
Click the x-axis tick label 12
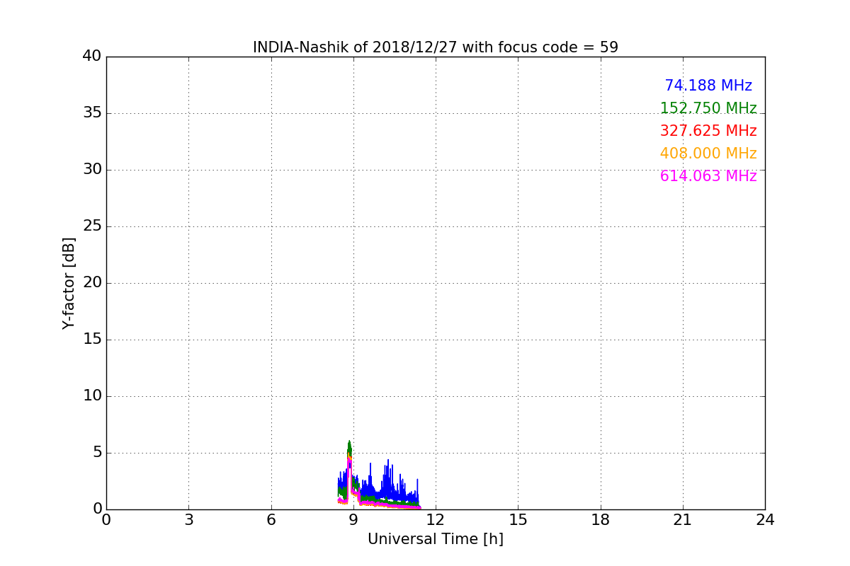(436, 520)
